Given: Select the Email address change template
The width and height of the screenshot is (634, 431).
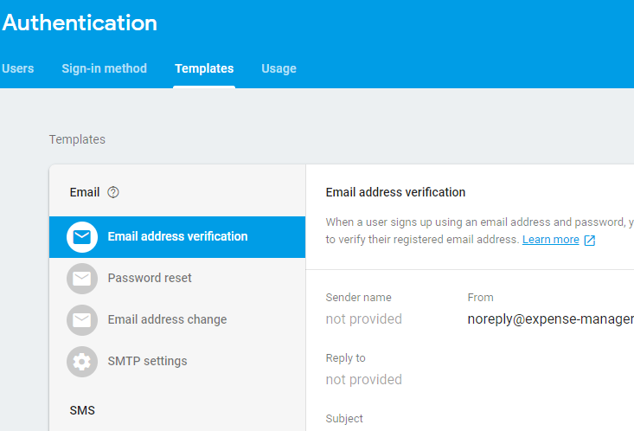Looking at the screenshot, I should click(177, 319).
